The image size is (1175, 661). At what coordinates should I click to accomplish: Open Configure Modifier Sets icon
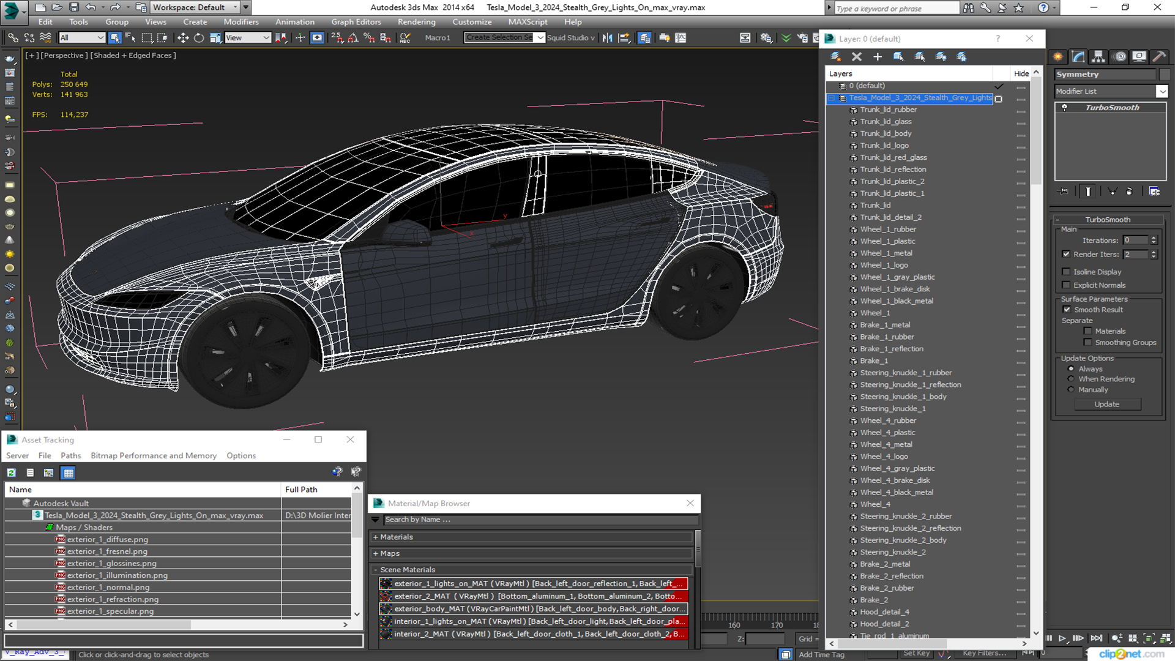coord(1154,191)
